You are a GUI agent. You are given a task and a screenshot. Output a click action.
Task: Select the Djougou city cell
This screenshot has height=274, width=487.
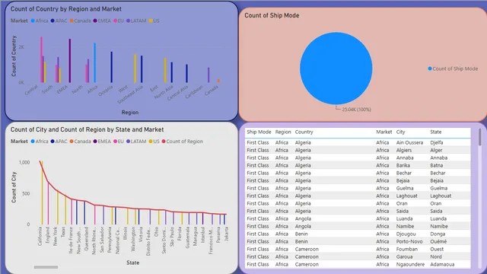406,234
